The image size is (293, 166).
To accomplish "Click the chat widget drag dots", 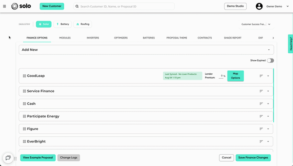I will pos(15,159).
